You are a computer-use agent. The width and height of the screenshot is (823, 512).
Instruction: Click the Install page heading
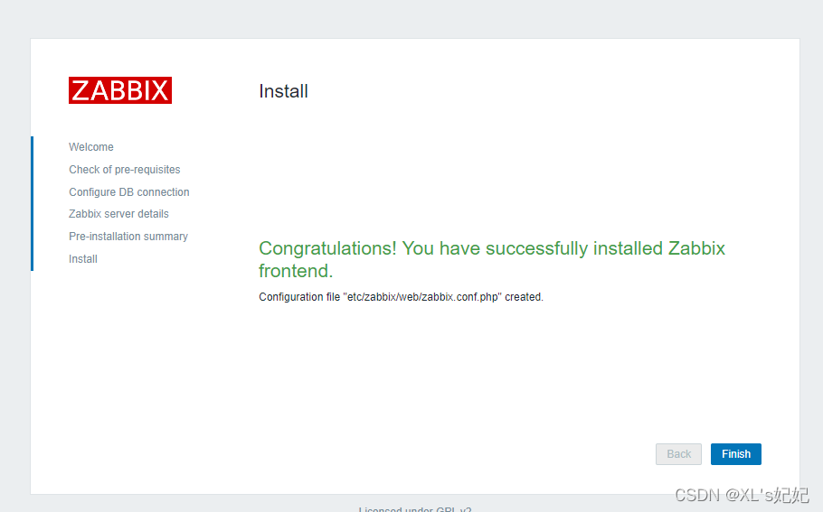(283, 91)
